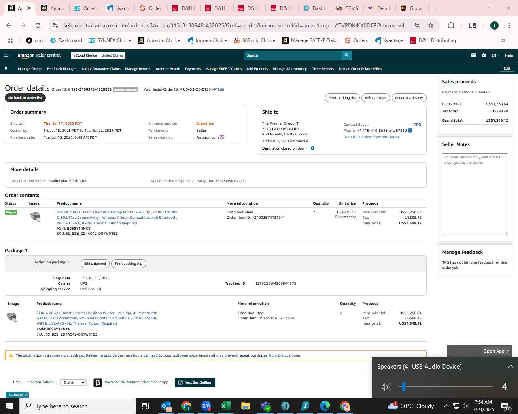This screenshot has width=518, height=414.
Task: Open the Amazon Choice bookmark
Action: tap(159, 40)
